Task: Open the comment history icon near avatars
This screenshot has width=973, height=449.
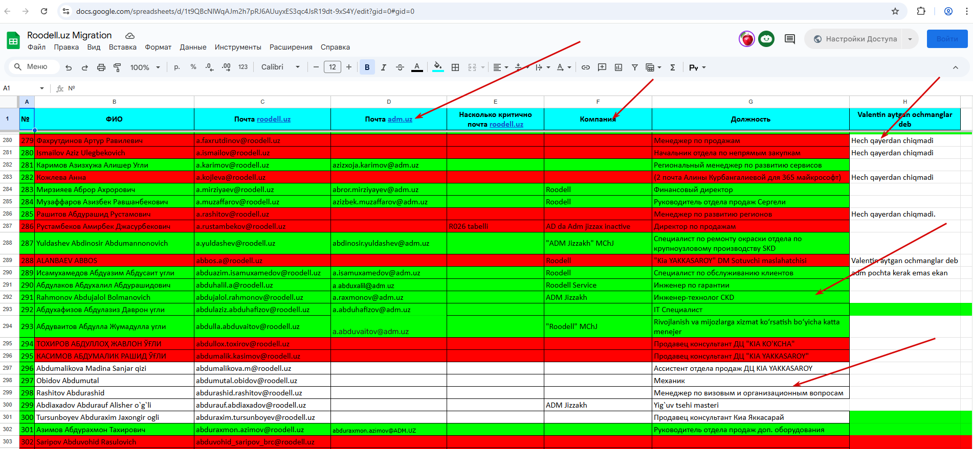Action: point(790,39)
